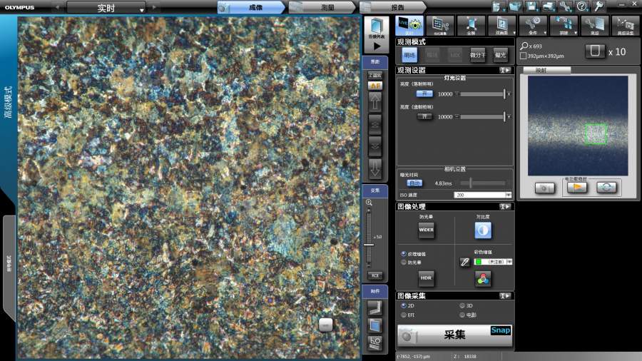The width and height of the screenshot is (642, 361).
Task: Click the objective lens x10 button
Action: tap(595, 51)
